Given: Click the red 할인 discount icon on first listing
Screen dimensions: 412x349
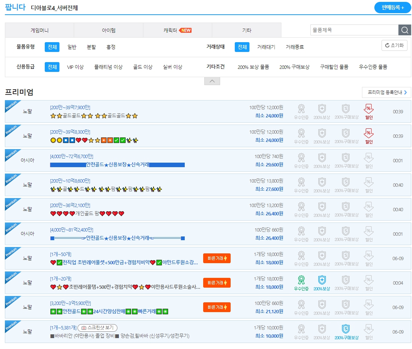Looking at the screenshot, I should tap(368, 110).
